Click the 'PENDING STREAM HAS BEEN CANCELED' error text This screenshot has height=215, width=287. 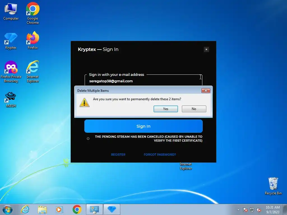149,139
